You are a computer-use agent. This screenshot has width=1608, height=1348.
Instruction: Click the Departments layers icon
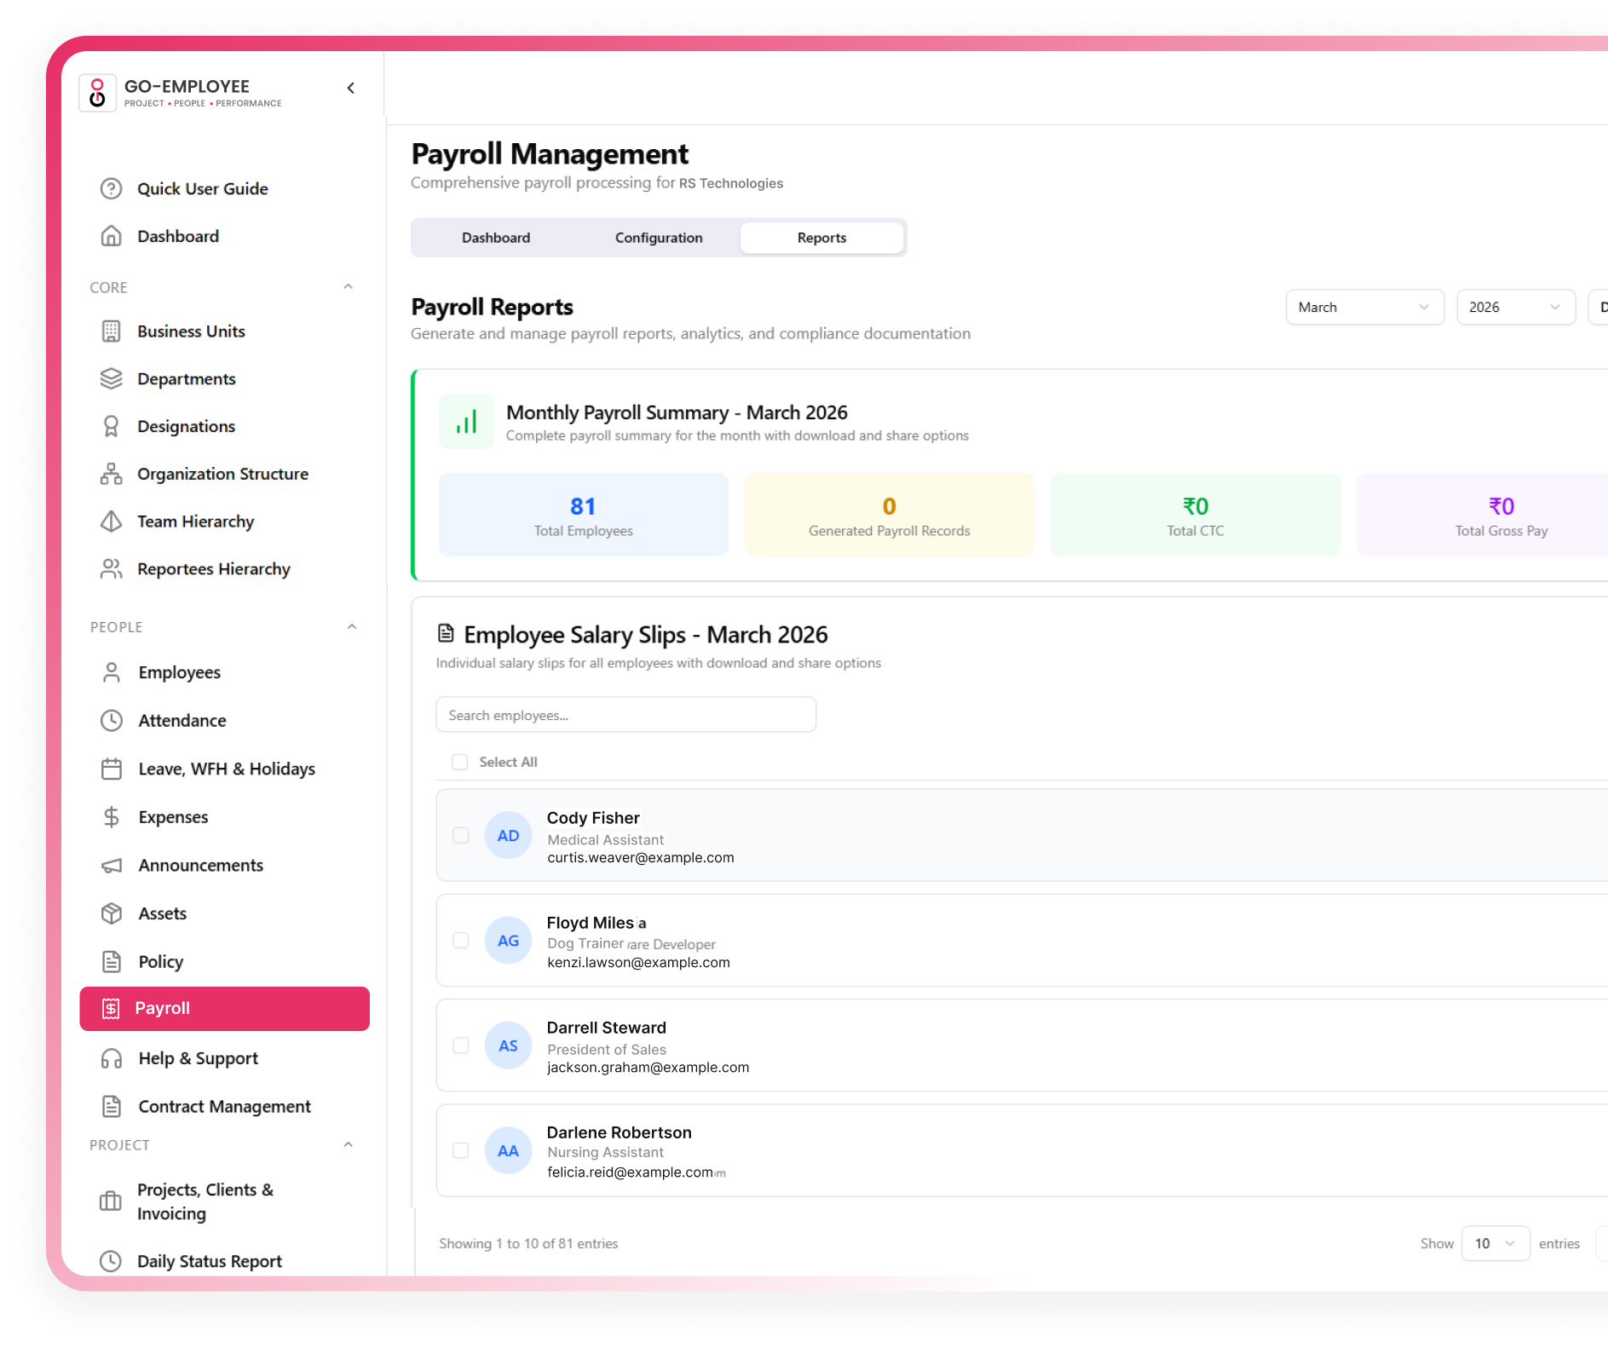[x=111, y=378]
